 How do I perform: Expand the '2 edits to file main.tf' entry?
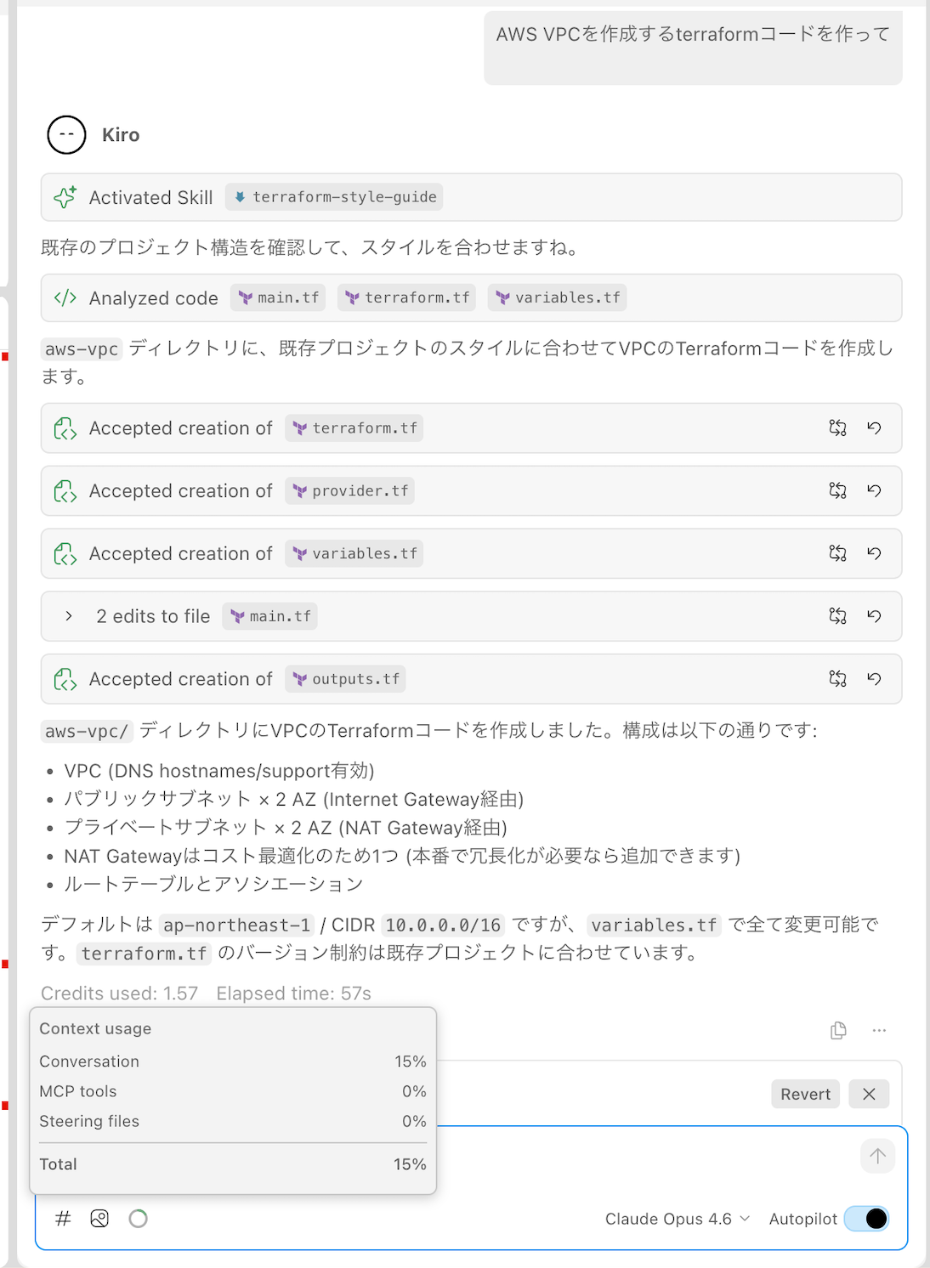68,616
